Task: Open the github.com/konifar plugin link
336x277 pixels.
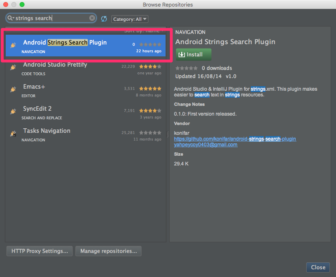Action: 235,139
